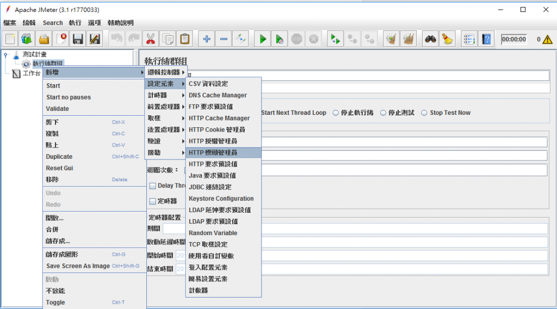Start the test with green play icon
Viewport: 557px width, 309px height.
tap(263, 39)
